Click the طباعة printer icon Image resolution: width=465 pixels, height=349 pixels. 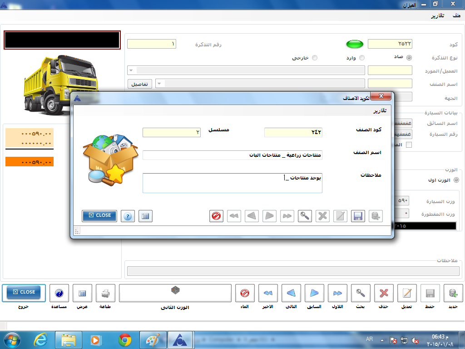(105, 294)
